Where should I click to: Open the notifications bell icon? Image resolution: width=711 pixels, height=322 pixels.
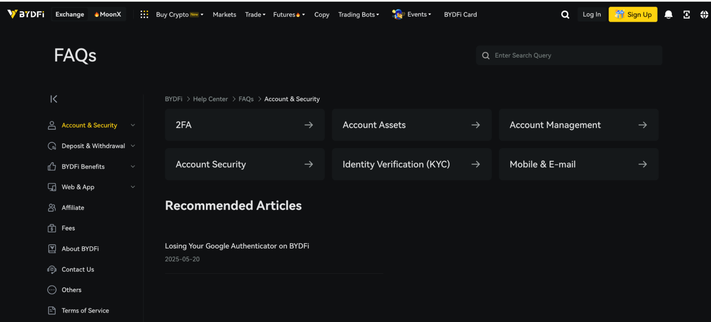(x=668, y=15)
